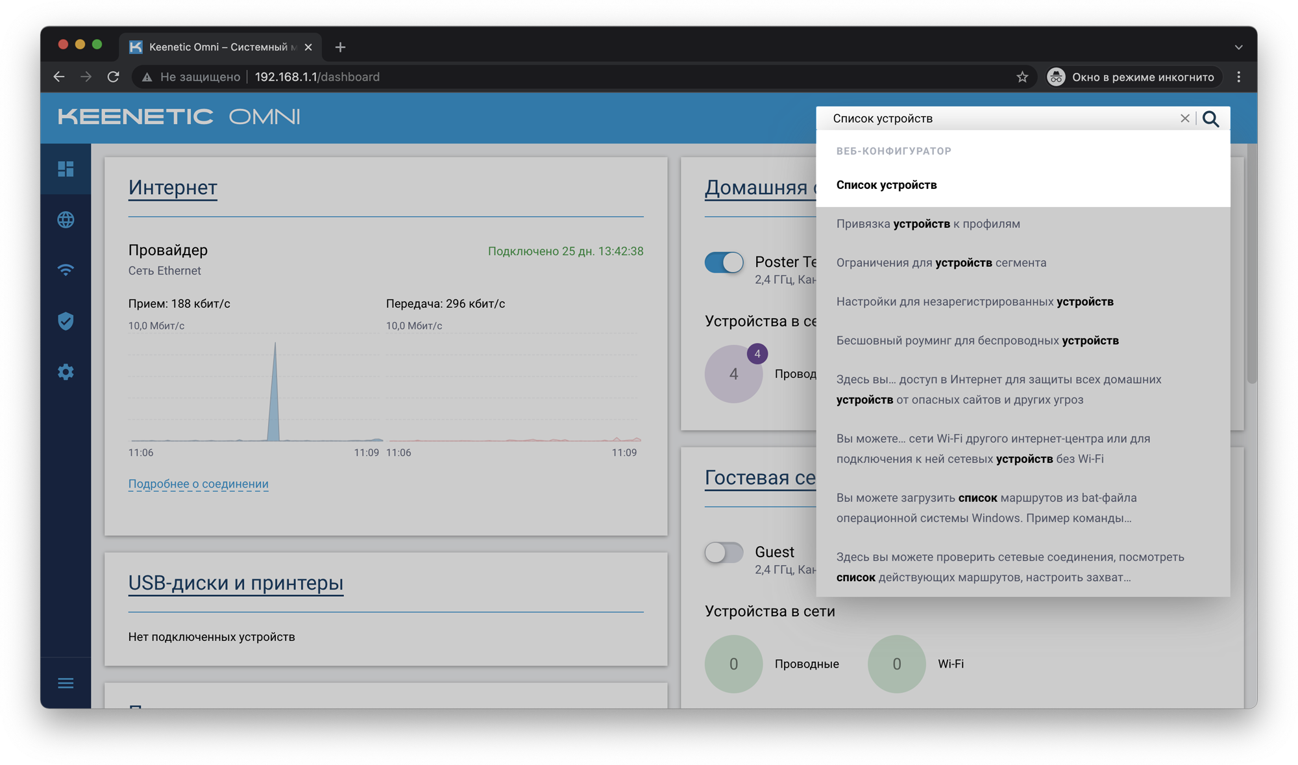This screenshot has width=1298, height=765.
Task: Clear the search field with X
Action: point(1184,118)
